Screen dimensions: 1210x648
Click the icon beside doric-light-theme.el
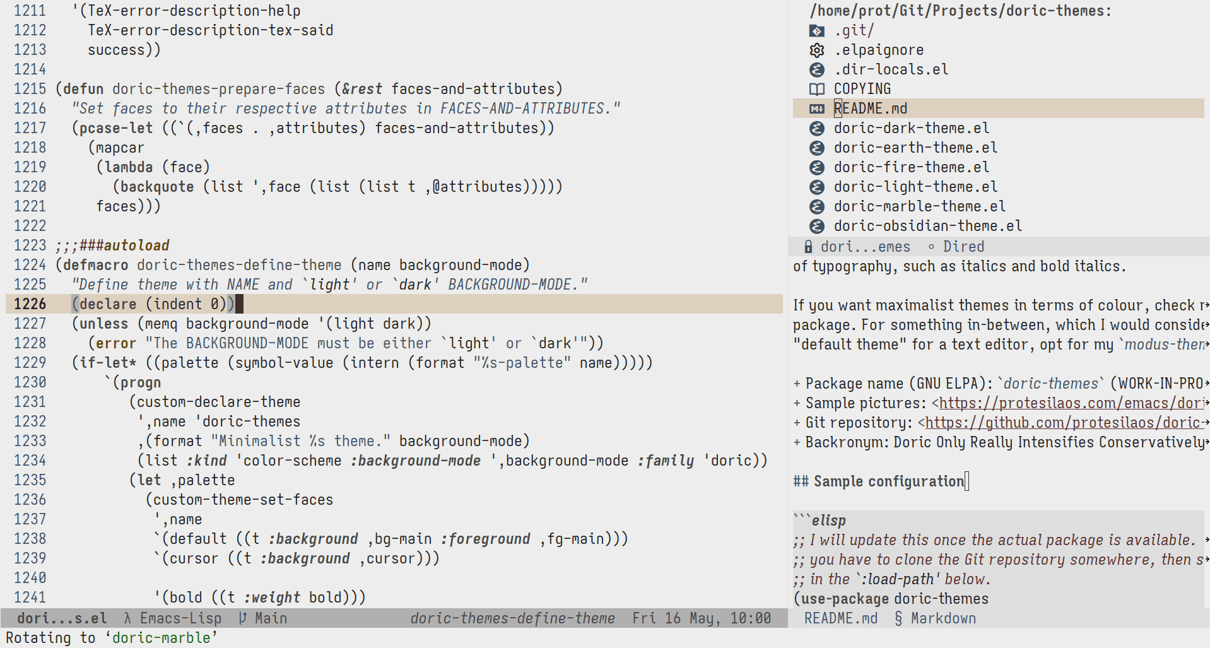coord(817,187)
